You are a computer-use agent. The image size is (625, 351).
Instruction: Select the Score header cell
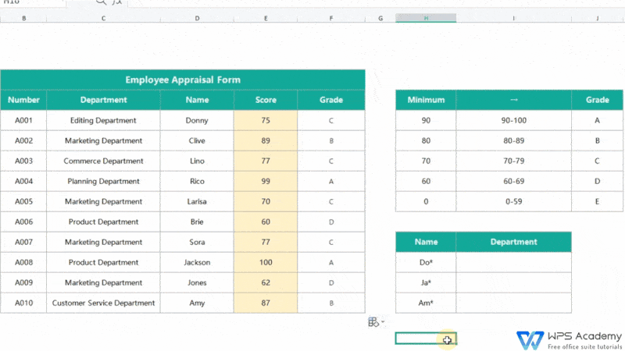[x=266, y=100]
